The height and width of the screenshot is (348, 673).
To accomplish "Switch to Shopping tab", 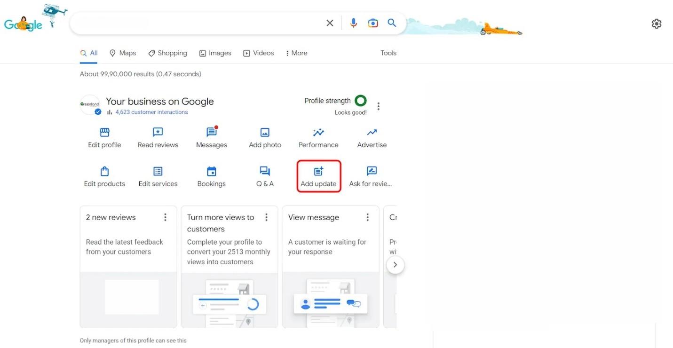I will tap(167, 53).
